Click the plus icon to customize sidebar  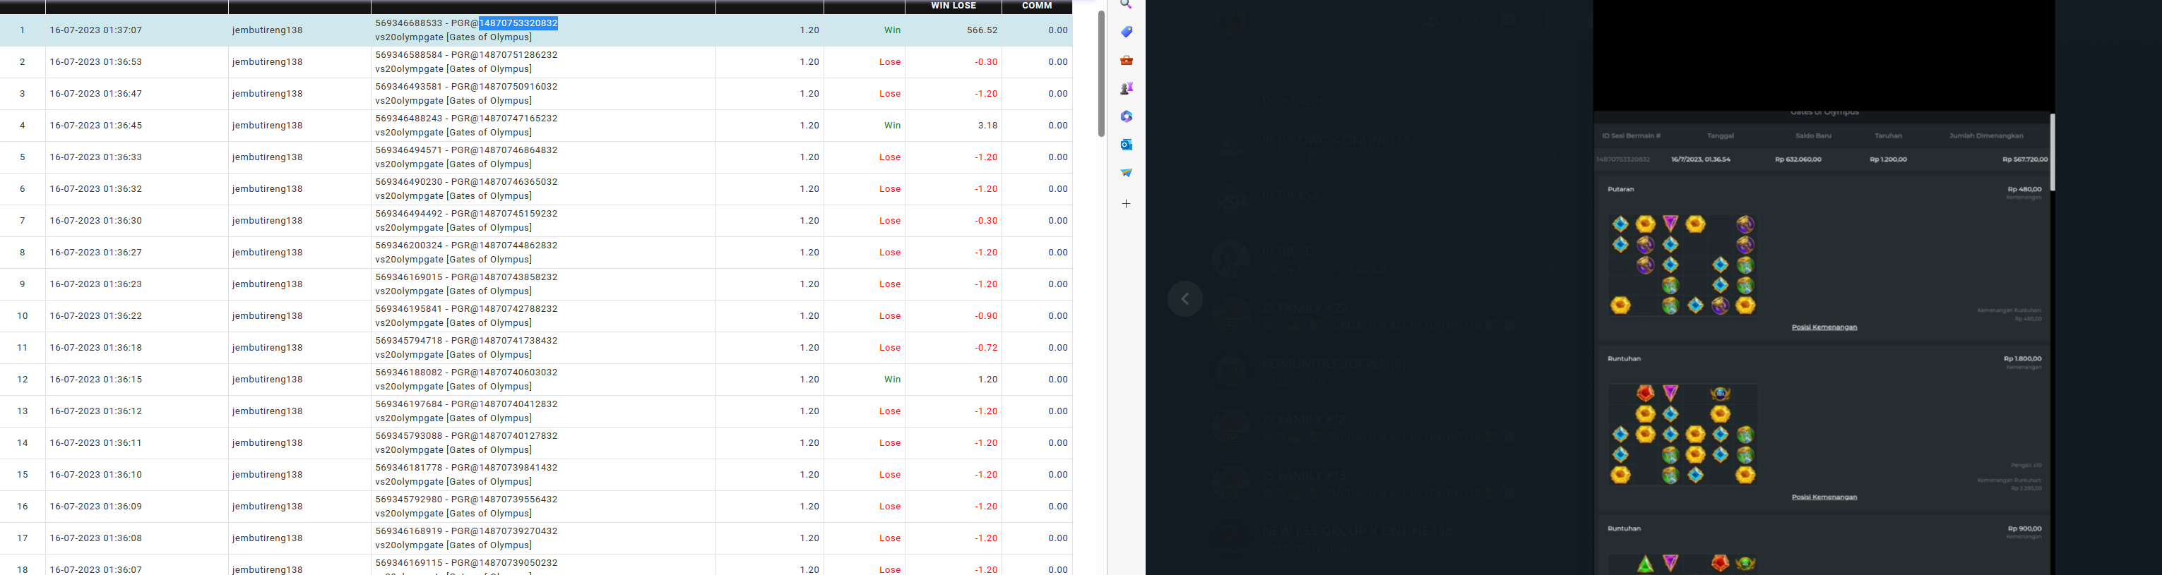(x=1127, y=204)
